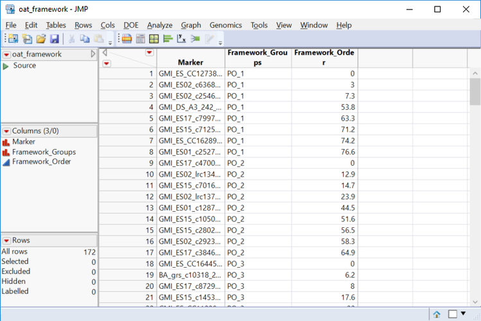The image size is (481, 321).
Task: Open the Genomics menu
Action: (x=225, y=25)
